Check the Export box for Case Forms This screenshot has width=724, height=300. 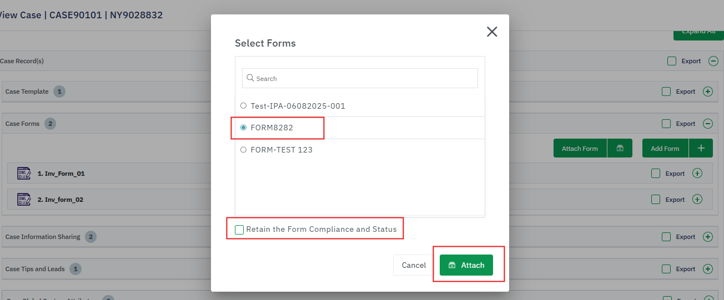666,124
